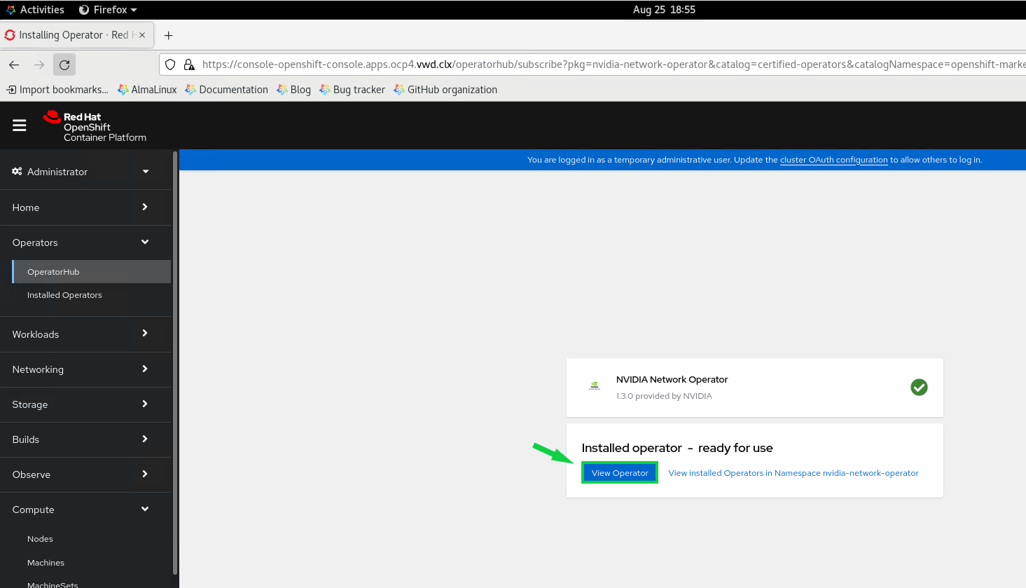Open the cluster OAuth configuration link
Screen dimensions: 1026x588
click(833, 160)
